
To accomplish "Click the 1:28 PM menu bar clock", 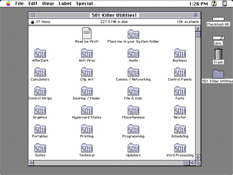I will [198, 4].
